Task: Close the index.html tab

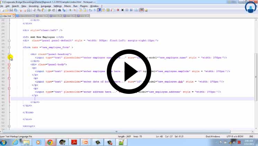Action: pos(13,16)
